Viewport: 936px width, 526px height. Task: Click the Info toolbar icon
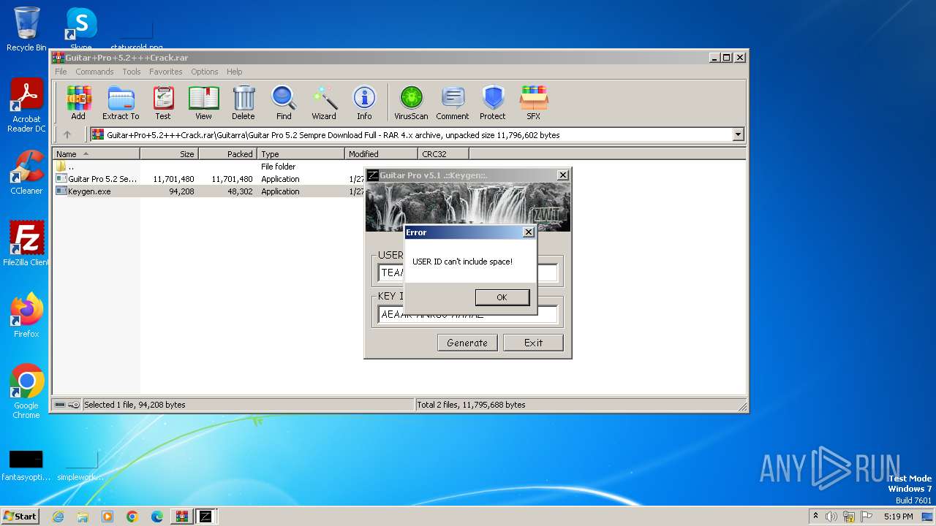[x=364, y=103]
